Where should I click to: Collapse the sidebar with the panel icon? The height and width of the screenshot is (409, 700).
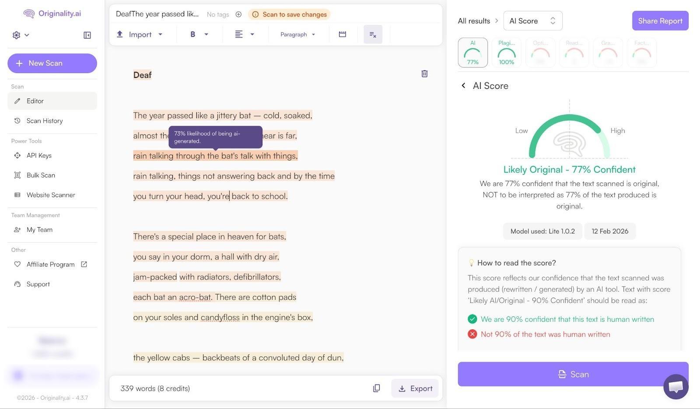87,35
